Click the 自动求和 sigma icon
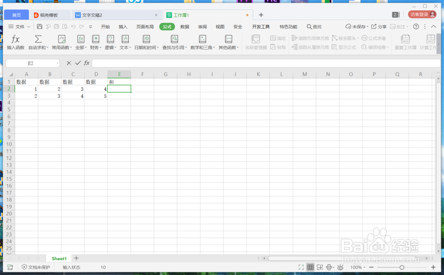The height and width of the screenshot is (275, 444). coord(38,39)
